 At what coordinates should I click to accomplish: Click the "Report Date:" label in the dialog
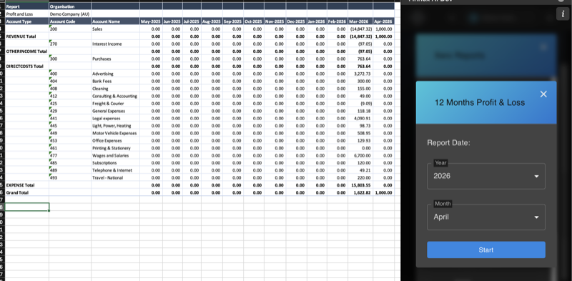tap(448, 143)
